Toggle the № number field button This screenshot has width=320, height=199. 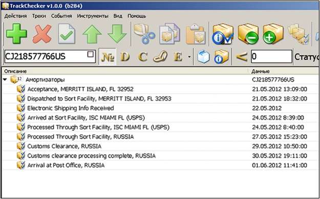click(108, 57)
